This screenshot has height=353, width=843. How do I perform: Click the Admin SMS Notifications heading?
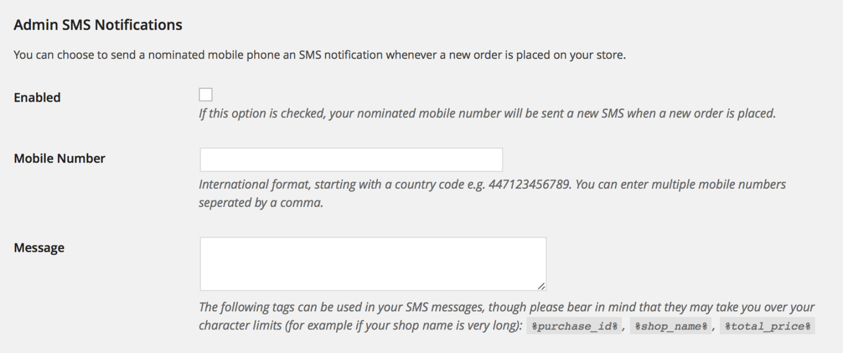(x=98, y=25)
